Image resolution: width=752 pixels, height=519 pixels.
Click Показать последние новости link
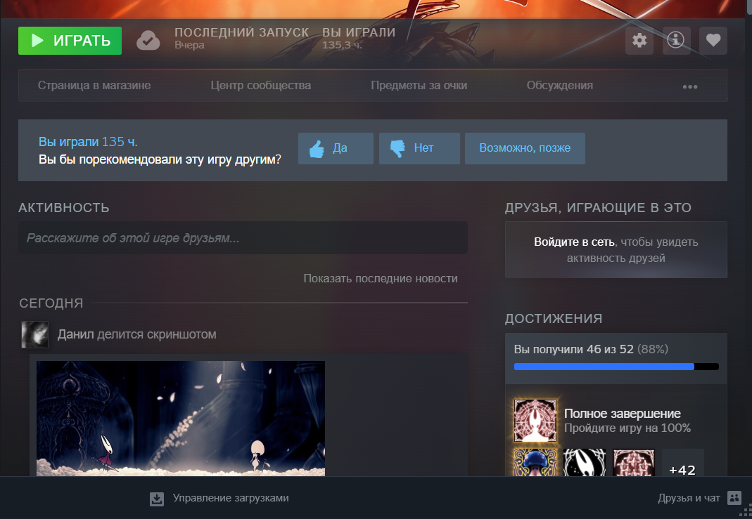click(x=381, y=279)
